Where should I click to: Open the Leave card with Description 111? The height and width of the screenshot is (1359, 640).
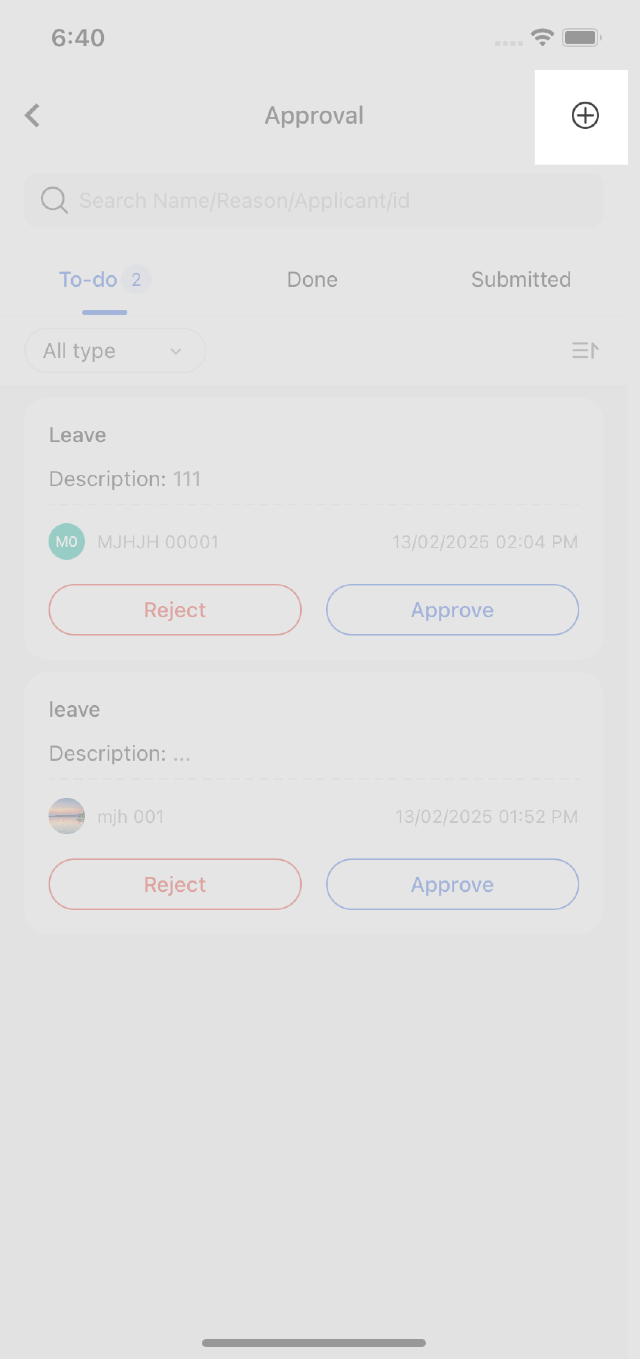(314, 457)
